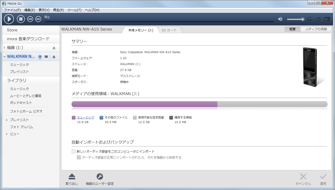
Task: Click the light gray 使用可能な空き容量 swatch
Action: tap(135, 118)
